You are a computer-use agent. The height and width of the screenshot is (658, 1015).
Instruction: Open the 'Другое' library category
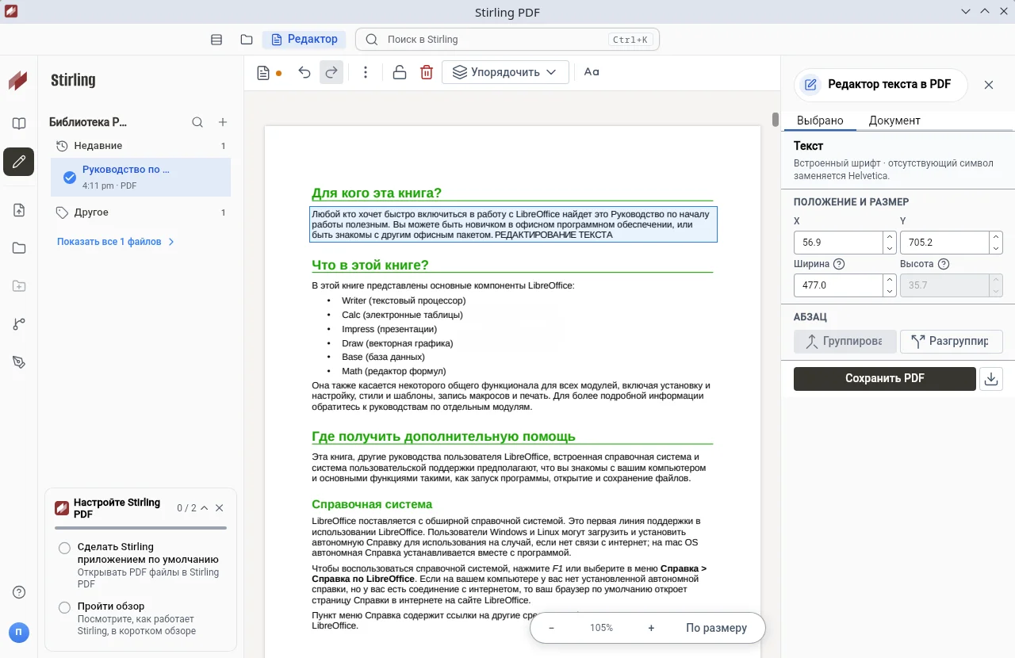click(x=141, y=212)
